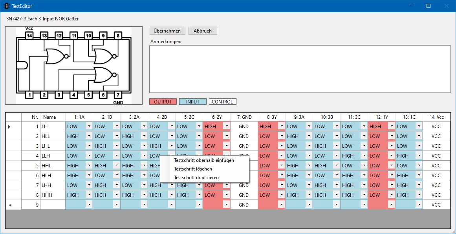Click the 'HHL' name cell
The height and width of the screenshot is (234, 456).
click(x=53, y=166)
